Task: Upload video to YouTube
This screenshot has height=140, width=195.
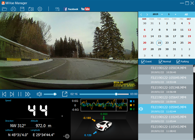Action: pos(85,9)
